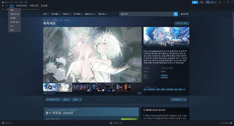Click the page reload icon
This screenshot has width=234, height=126.
click(3, 9)
